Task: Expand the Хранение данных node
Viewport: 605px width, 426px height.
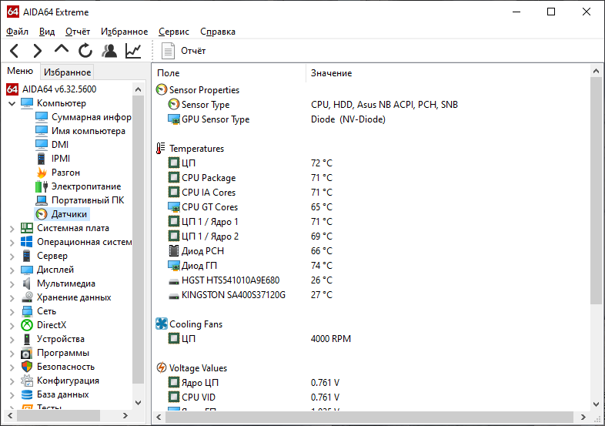Action: pyautogui.click(x=12, y=298)
